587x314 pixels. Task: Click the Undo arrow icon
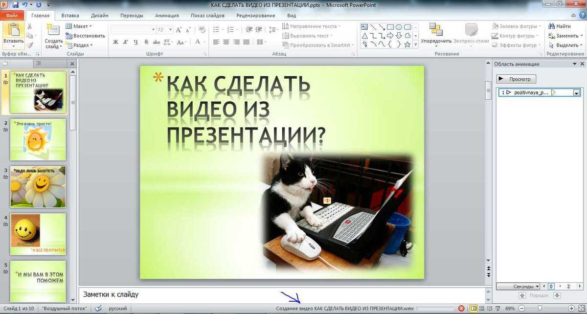[x=24, y=4]
